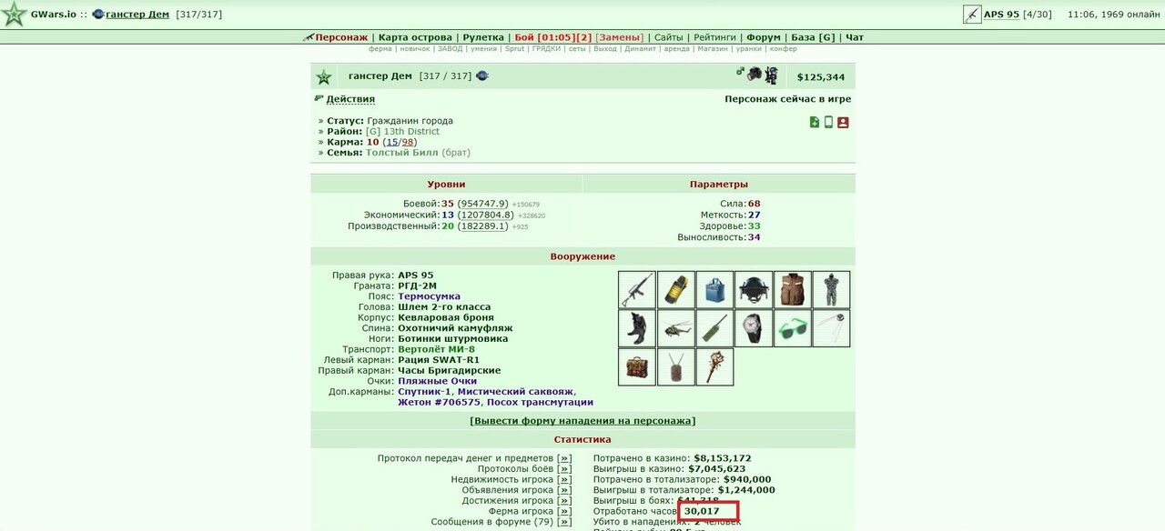Open the [G] 13th District link
1165x531 pixels.
[x=402, y=132]
